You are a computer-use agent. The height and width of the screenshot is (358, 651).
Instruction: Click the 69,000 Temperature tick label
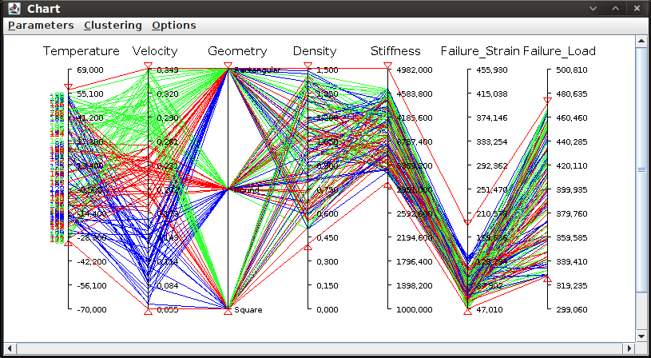(x=90, y=70)
